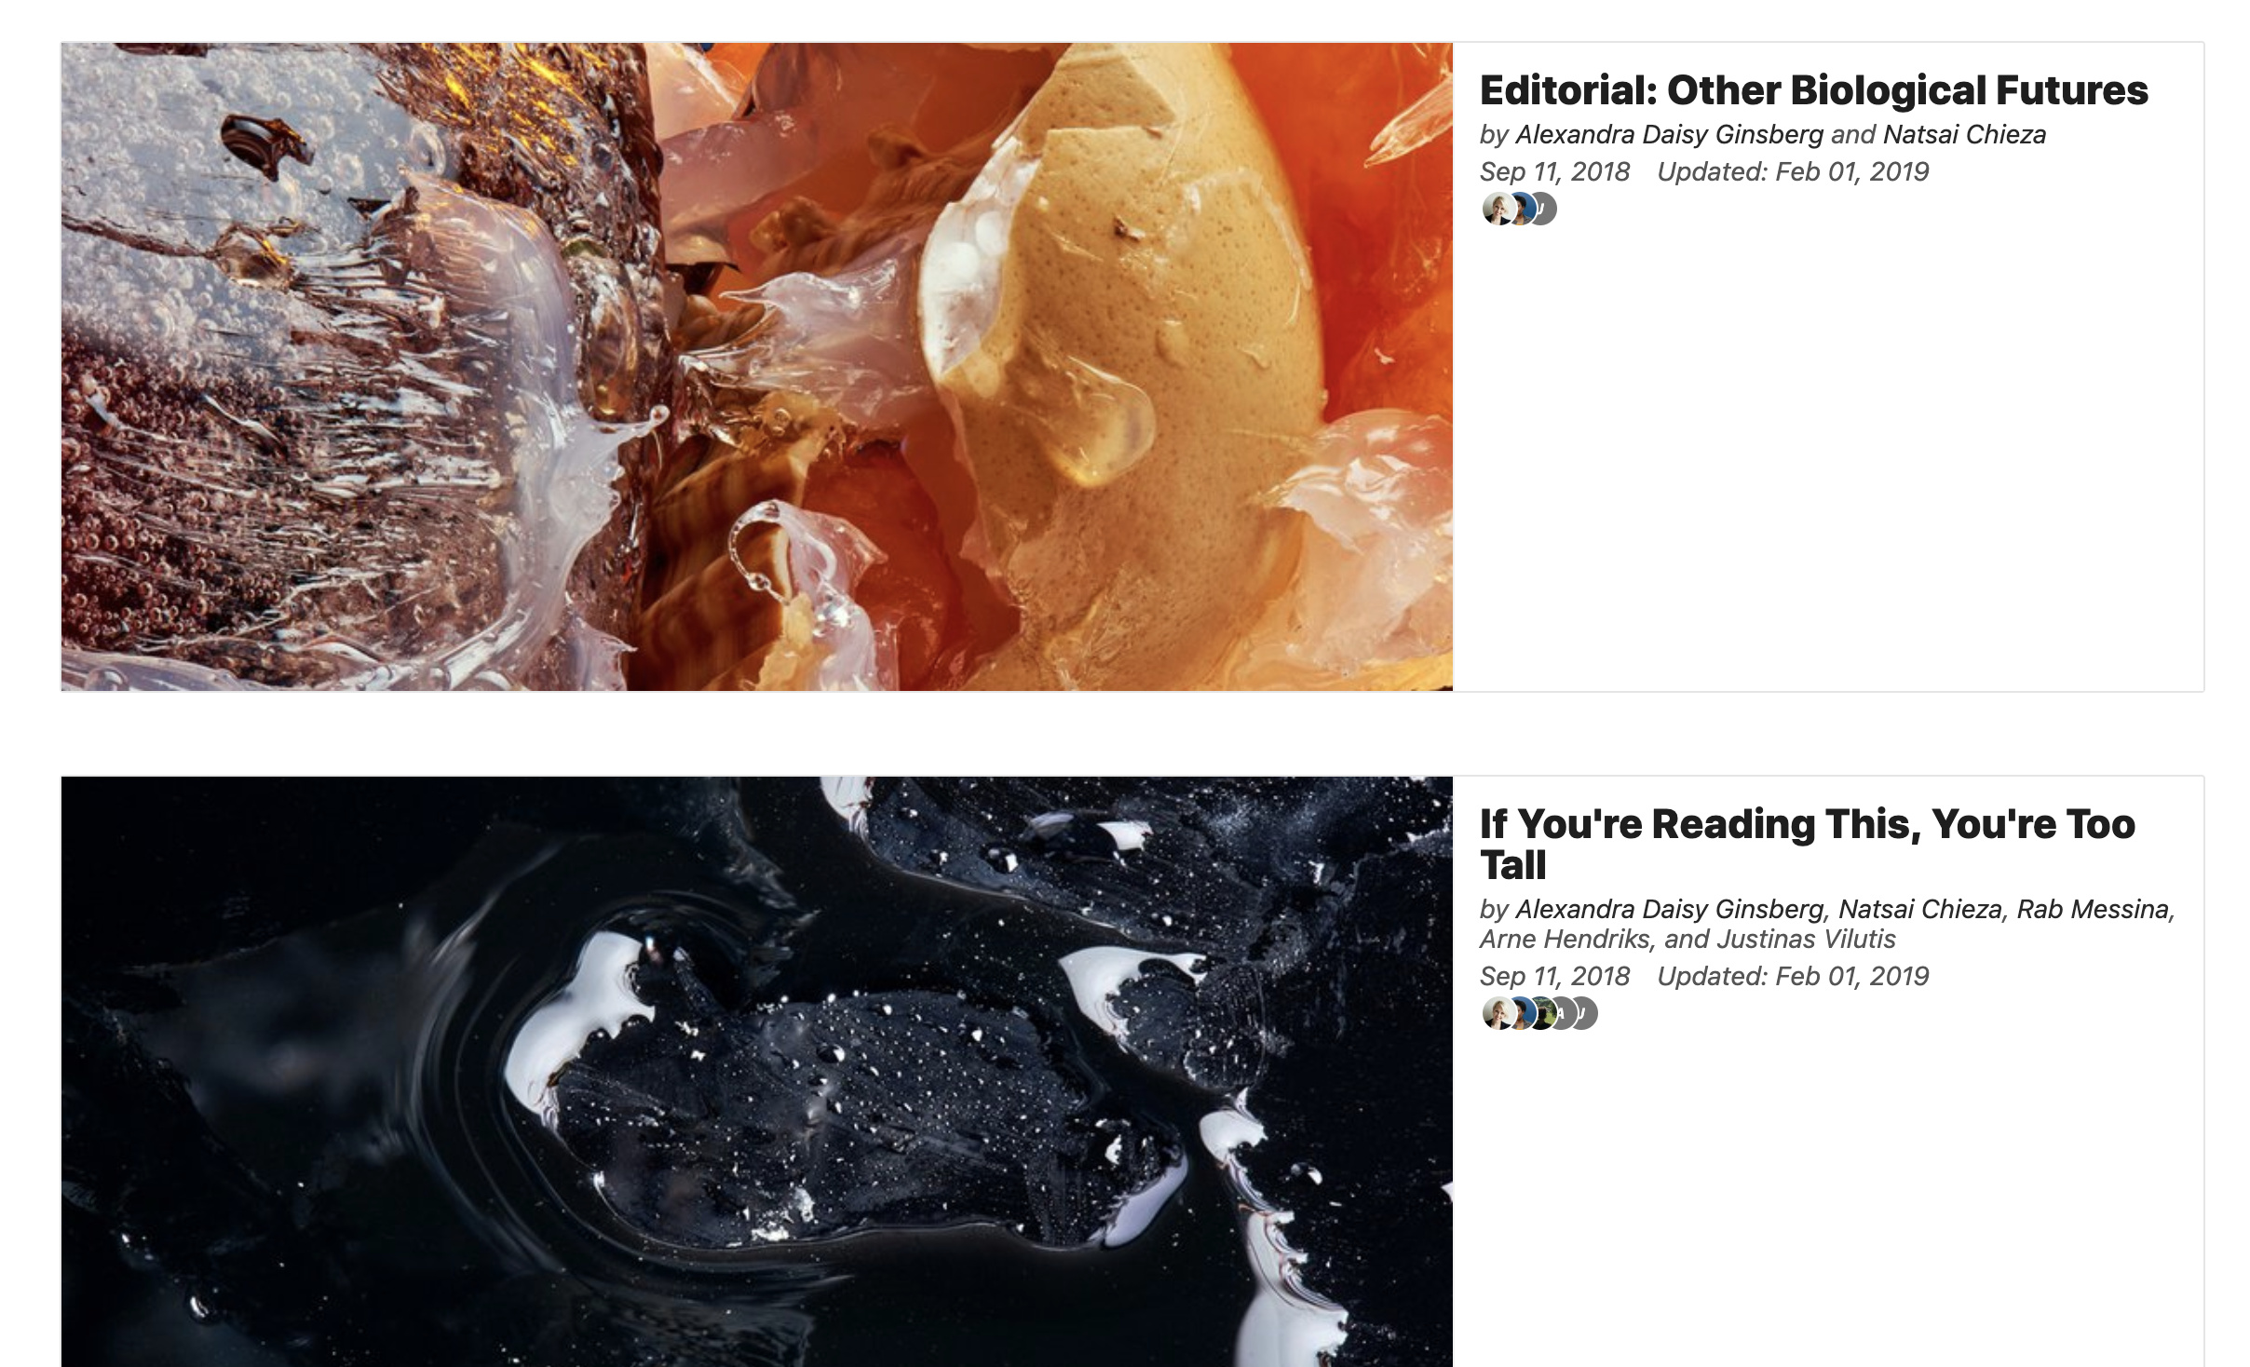Open the dark black article cover image
2250x1367 pixels.
coord(756,1072)
